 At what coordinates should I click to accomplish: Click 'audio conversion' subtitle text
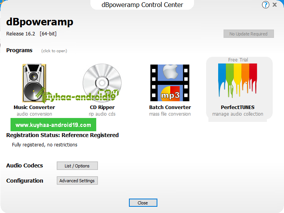tap(34, 114)
